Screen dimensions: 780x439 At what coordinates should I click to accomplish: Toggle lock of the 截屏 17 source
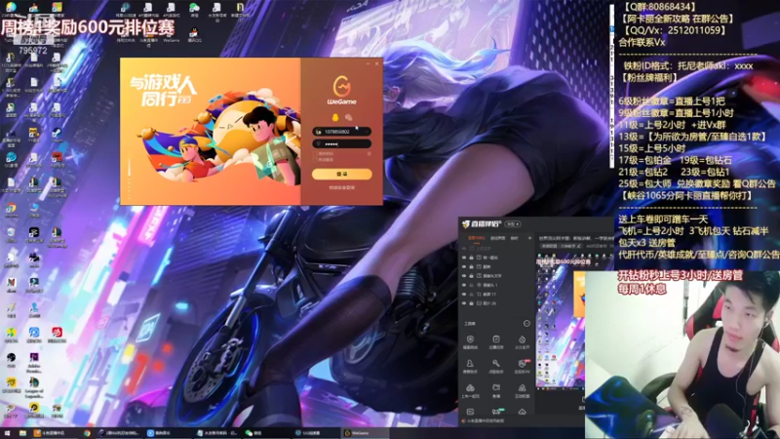[472, 295]
